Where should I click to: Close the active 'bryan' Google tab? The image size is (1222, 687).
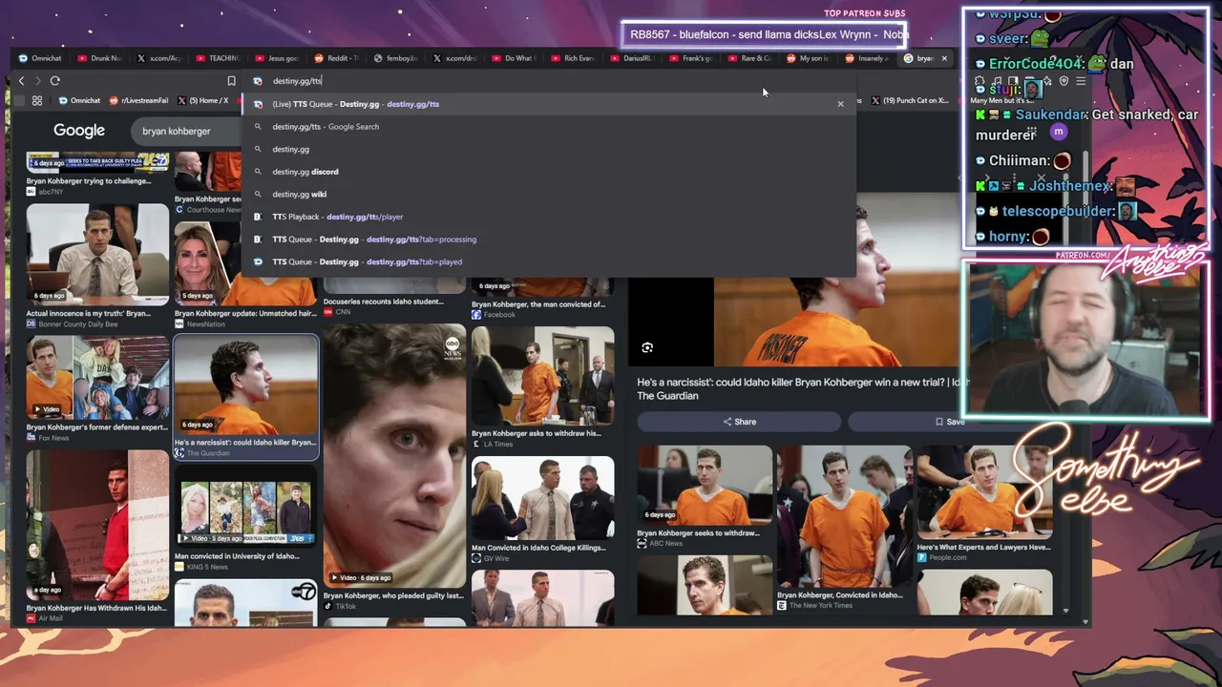944,58
